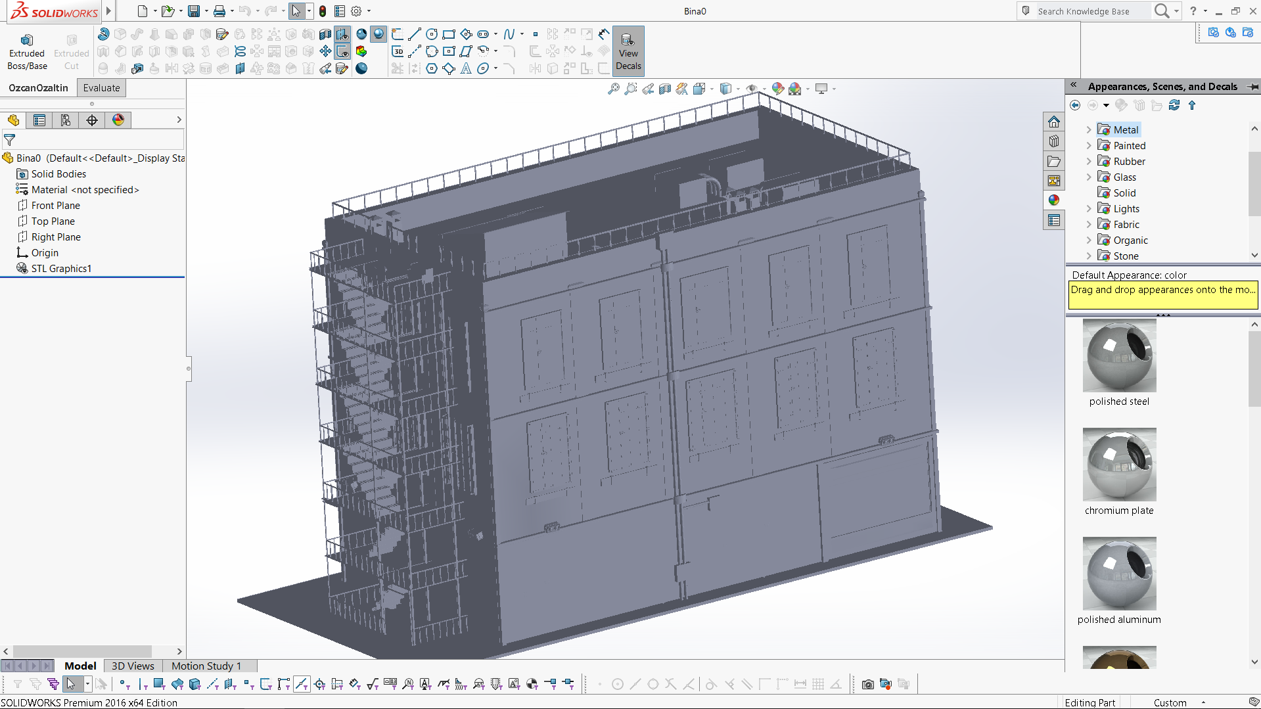Toggle the Select cursor tool in title bar
The height and width of the screenshot is (709, 1261).
(x=296, y=11)
